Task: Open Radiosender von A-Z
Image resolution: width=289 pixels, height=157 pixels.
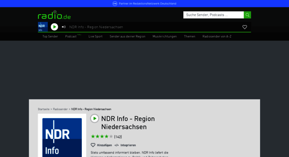Action: [x=217, y=36]
